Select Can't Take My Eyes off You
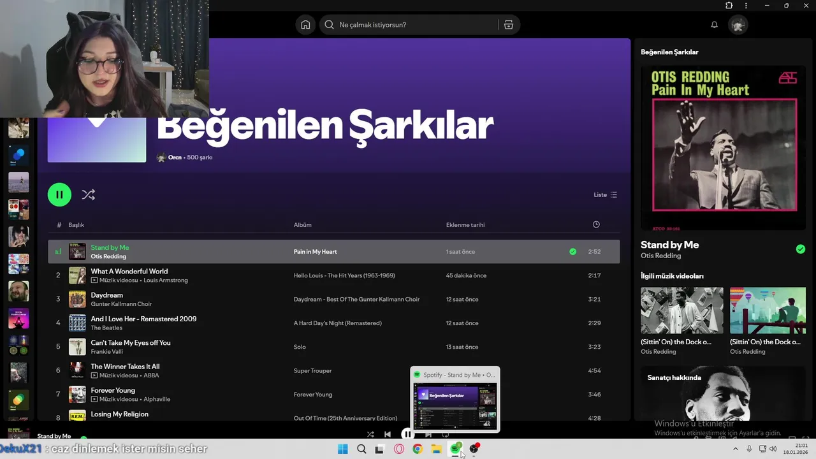 tap(131, 342)
